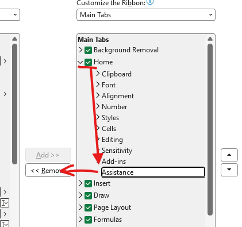The width and height of the screenshot is (242, 227).
Task: Select the Add-ins group
Action: (x=114, y=161)
